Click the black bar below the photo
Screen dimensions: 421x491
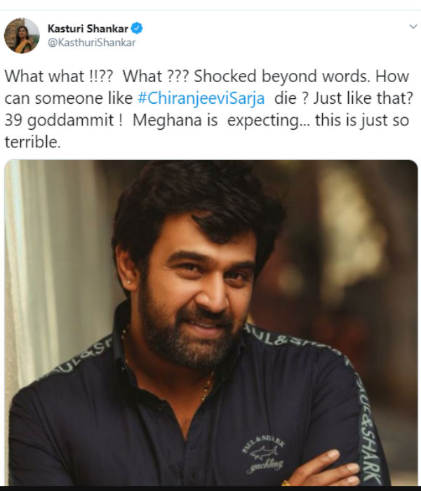click(x=210, y=488)
